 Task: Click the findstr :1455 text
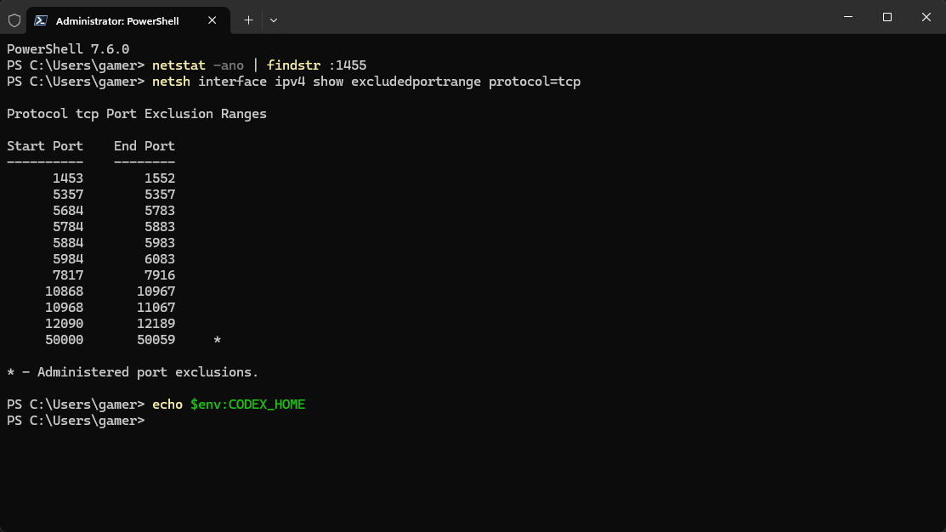click(317, 65)
